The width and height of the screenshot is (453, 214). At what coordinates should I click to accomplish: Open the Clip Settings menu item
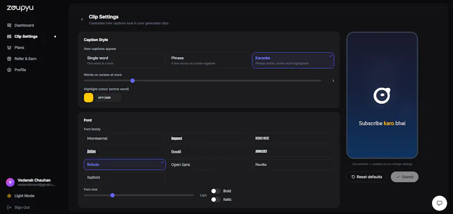tap(26, 37)
